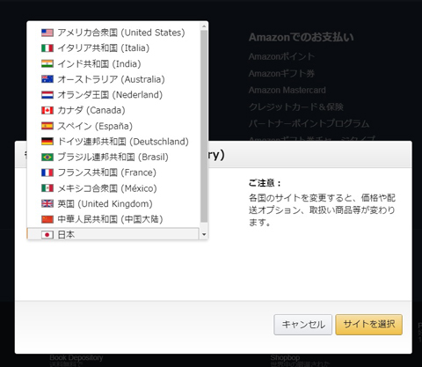Open the パートナーポイントプログラム link
Image resolution: width=422 pixels, height=367 pixels.
(309, 123)
